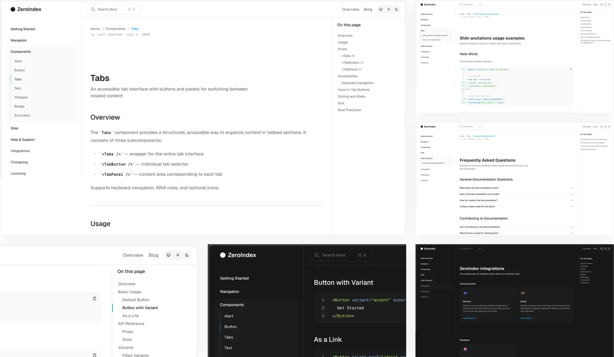The width and height of the screenshot is (614, 357).
Task: Open Accordion in the Components sidebar
Action: (22, 115)
